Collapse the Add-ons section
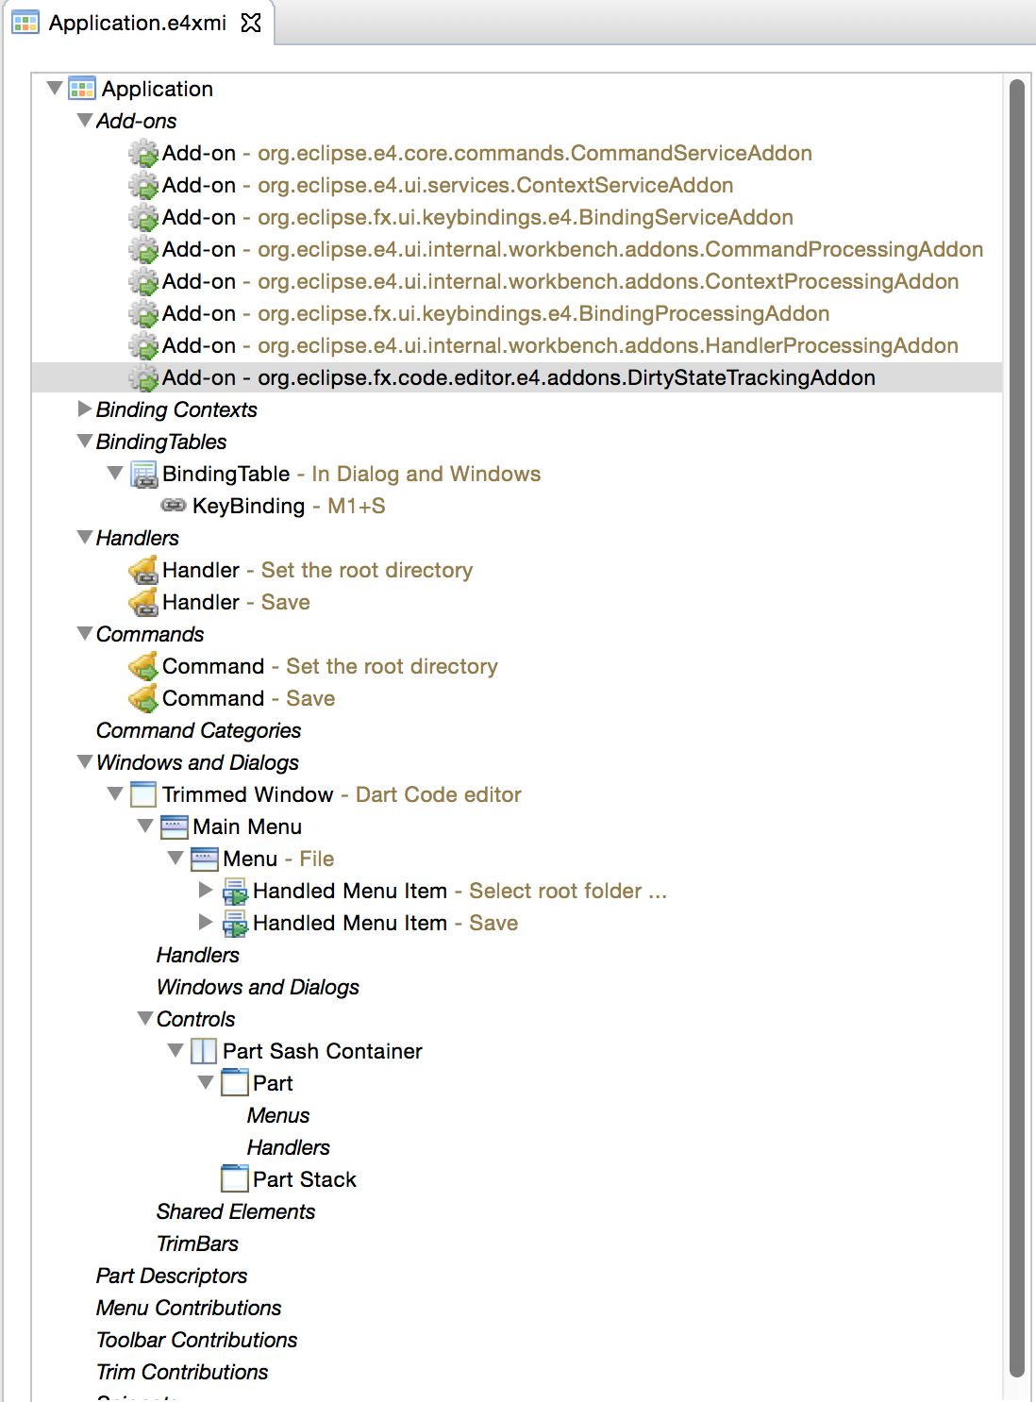 [x=84, y=121]
